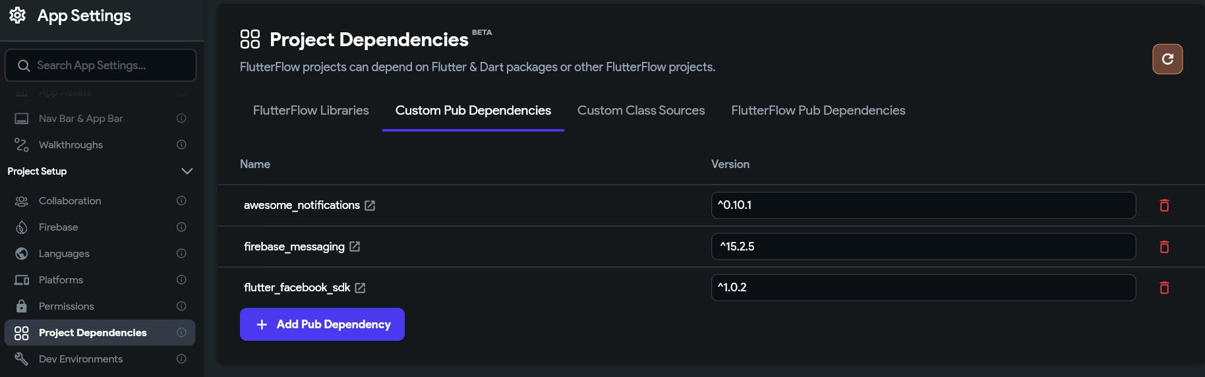
Task: Collapse the Project Setup section chevron
Action: tap(187, 171)
